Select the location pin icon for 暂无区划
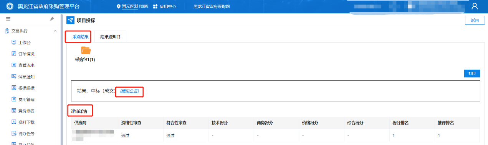Viewport: 488px width, 145px height. [118, 7]
